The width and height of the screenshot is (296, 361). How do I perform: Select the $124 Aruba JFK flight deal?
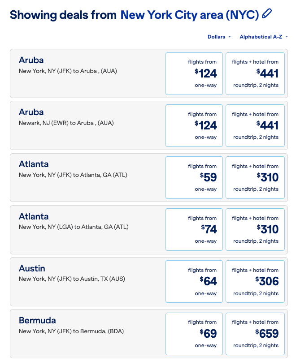194,73
